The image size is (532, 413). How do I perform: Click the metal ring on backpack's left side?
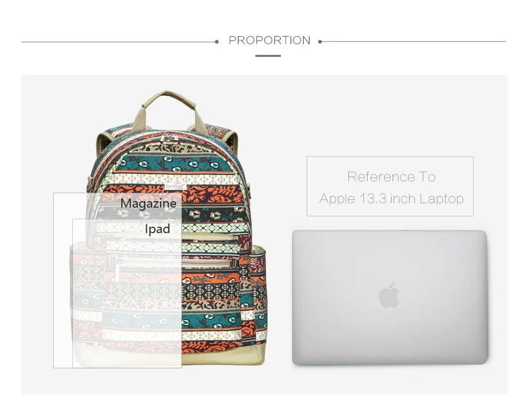[90, 182]
